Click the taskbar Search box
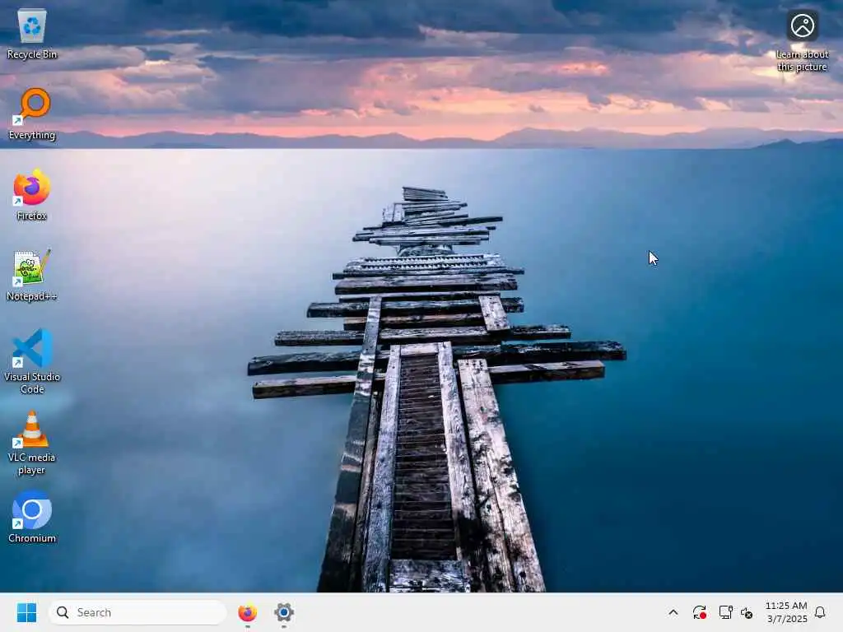This screenshot has width=843, height=632. 137,612
